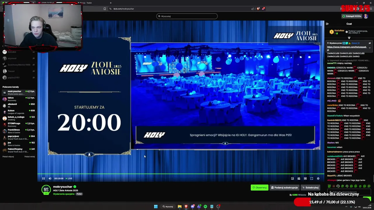Focus the Wyszukaj search field
The width and height of the screenshot is (374, 210).
[187, 16]
